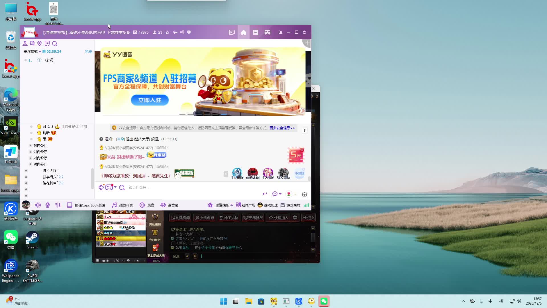Click the search icon in sidebar
The image size is (547, 308).
pos(55,44)
